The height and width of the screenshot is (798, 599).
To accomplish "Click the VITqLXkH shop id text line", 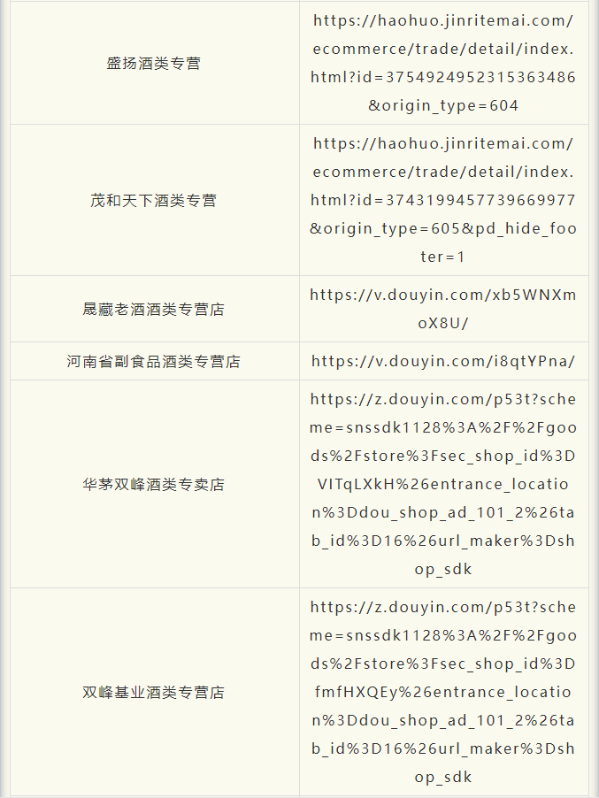I will click(442, 484).
